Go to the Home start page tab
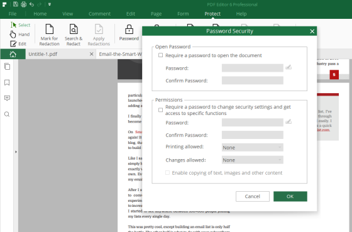352x232 pixels. click(x=13, y=54)
